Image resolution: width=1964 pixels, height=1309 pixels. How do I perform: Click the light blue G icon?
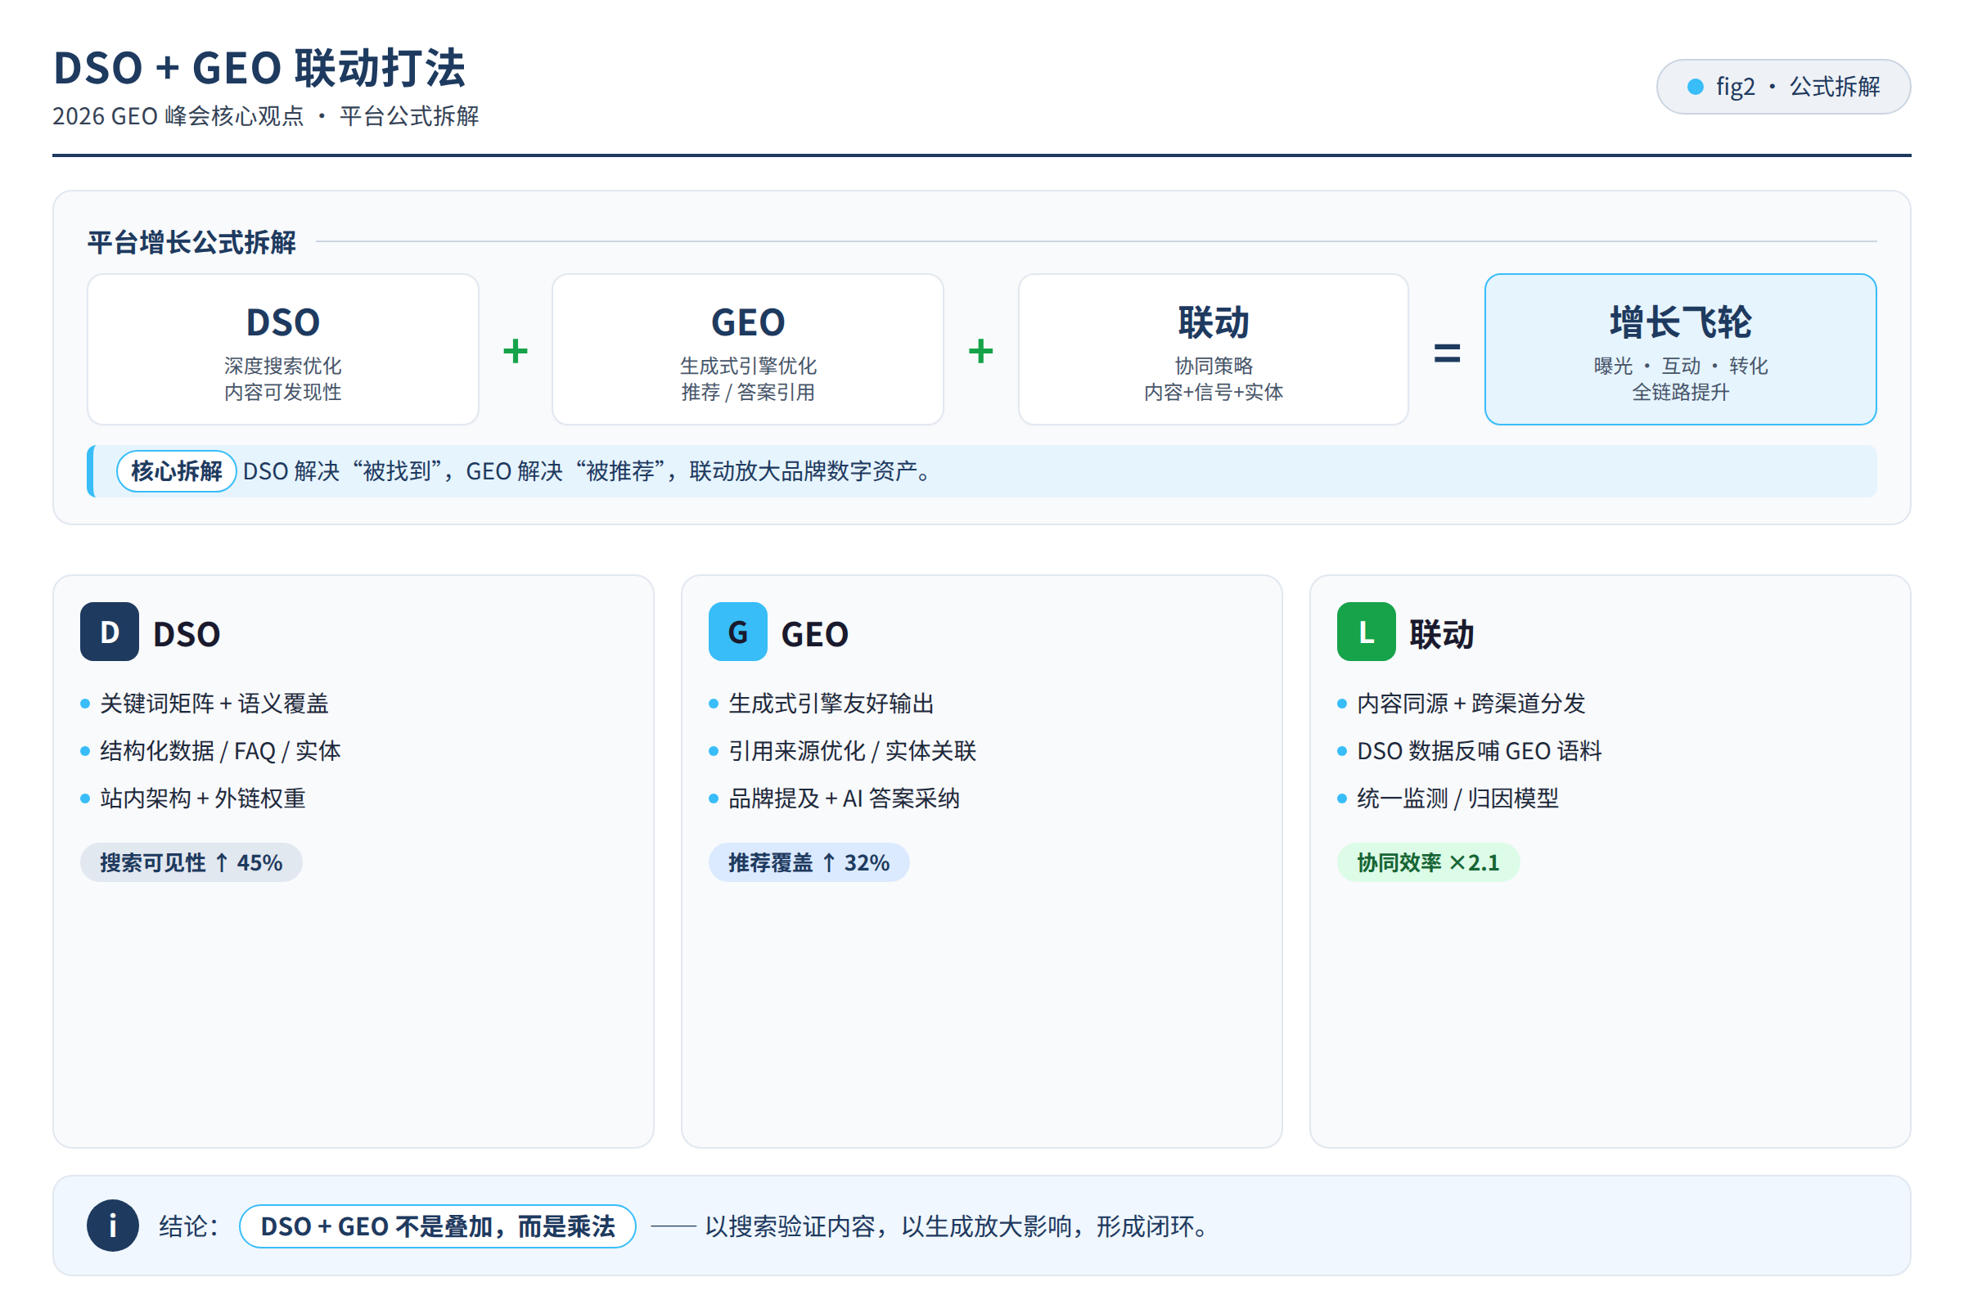click(738, 632)
